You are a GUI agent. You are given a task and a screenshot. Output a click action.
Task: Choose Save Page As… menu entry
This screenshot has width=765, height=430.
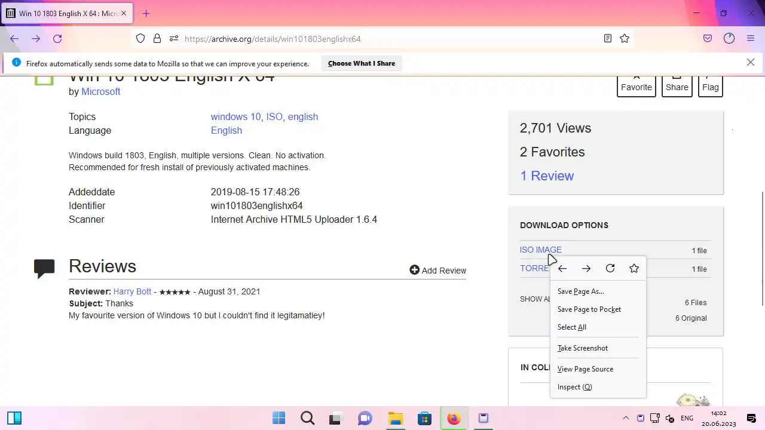pos(598,291)
